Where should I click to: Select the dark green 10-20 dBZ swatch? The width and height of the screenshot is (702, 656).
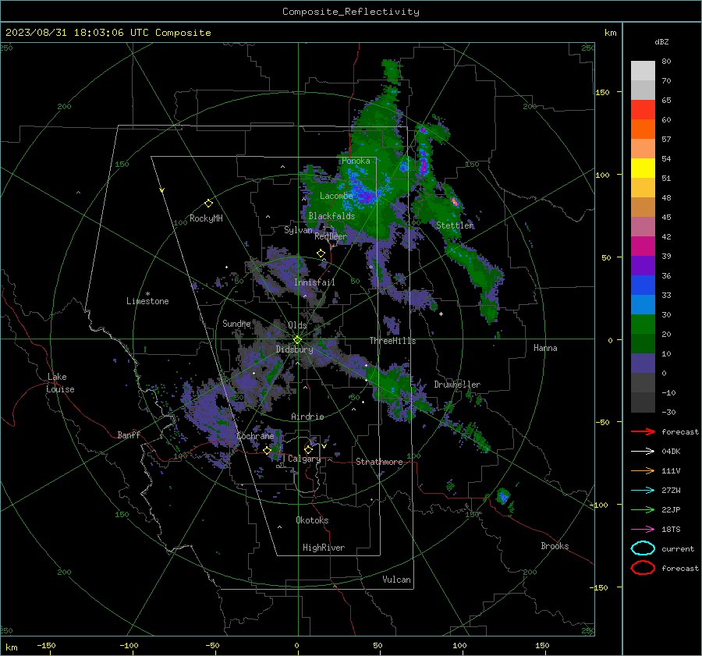(643, 344)
